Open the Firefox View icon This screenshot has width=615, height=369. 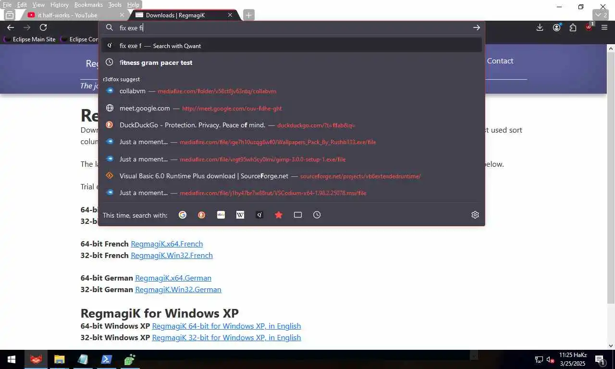pyautogui.click(x=10, y=15)
